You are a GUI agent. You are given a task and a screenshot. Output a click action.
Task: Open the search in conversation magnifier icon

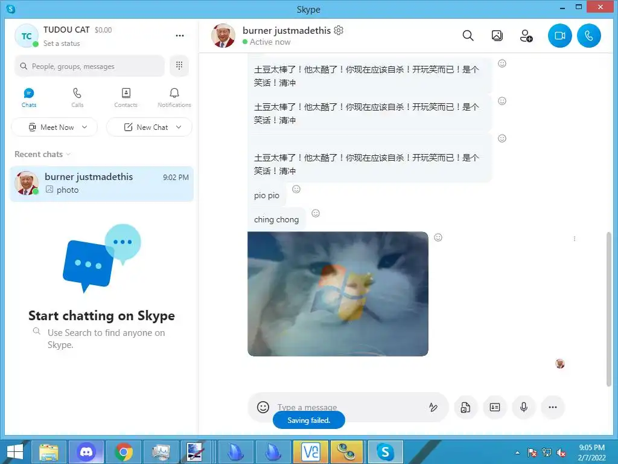468,36
